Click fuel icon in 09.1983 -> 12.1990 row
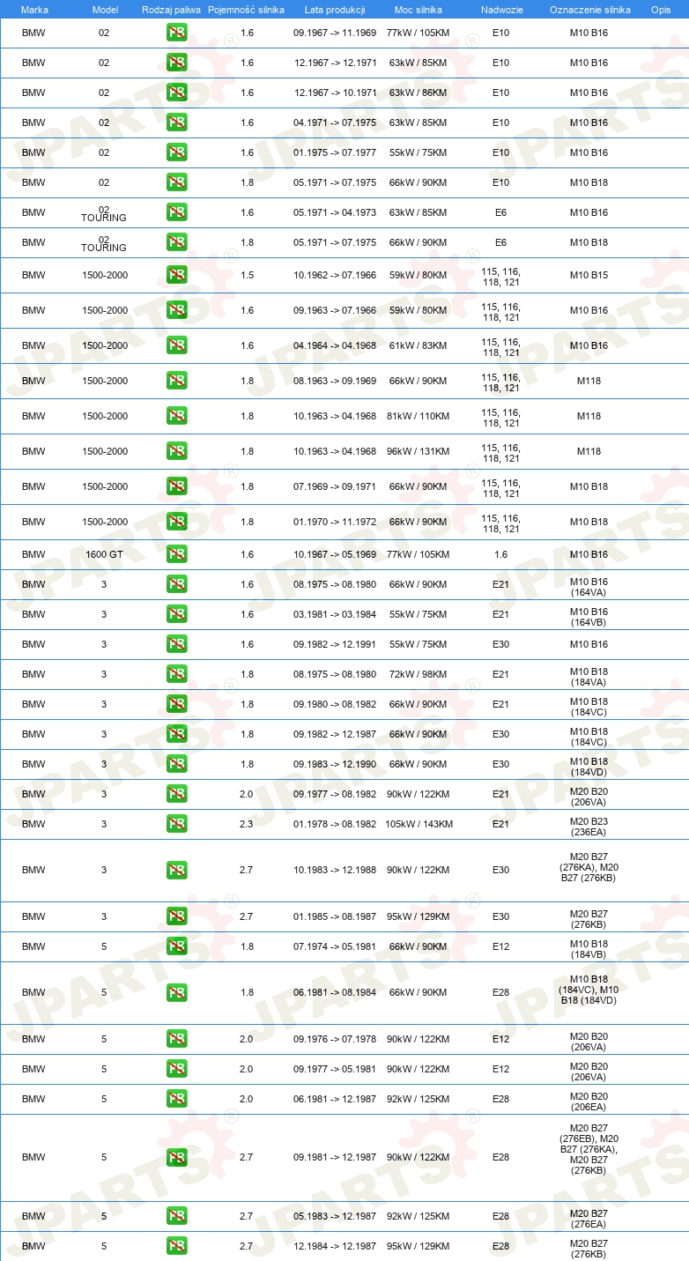The image size is (689, 1261). 176,764
